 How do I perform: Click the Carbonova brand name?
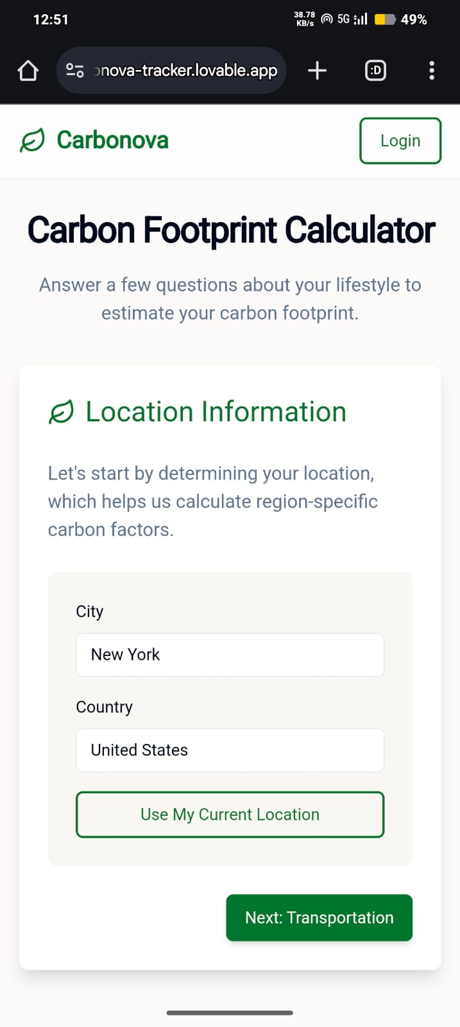coord(113,140)
